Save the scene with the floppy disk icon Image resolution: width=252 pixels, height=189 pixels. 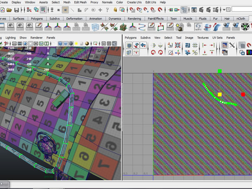[x=16, y=10]
